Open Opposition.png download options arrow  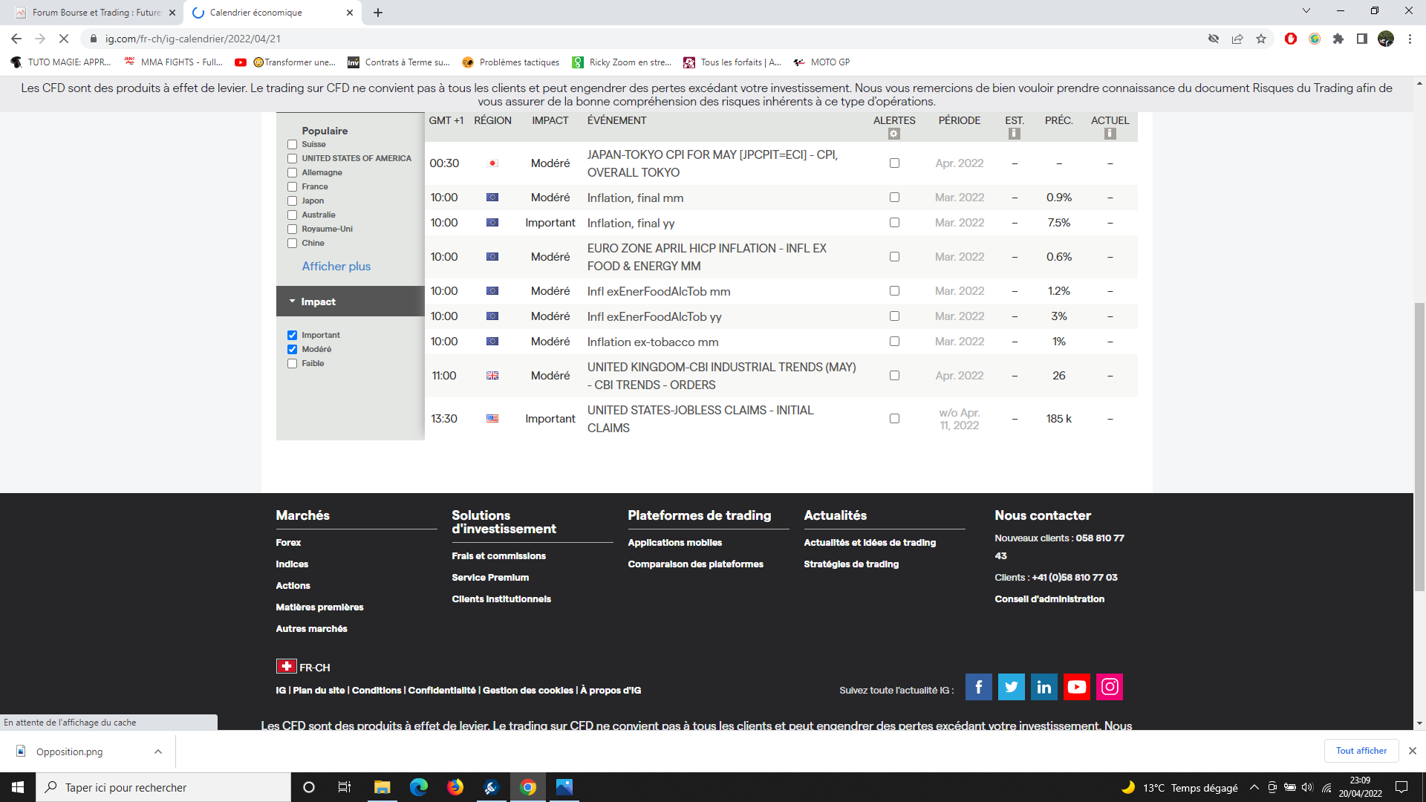pos(158,752)
